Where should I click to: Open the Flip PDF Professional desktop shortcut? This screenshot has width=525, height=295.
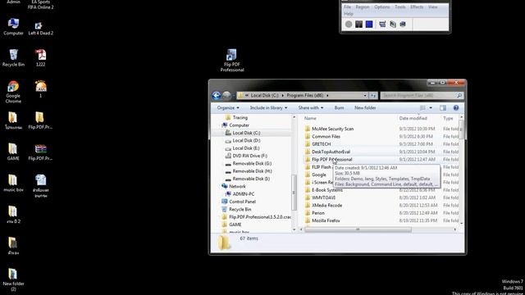click(231, 61)
